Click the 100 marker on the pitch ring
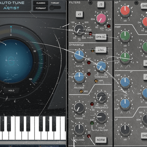The image size is (147, 147). (x=31, y=79)
